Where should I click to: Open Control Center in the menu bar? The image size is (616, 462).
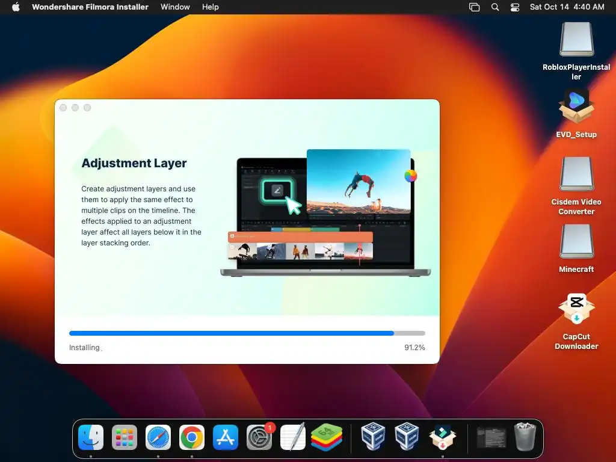pos(515,7)
